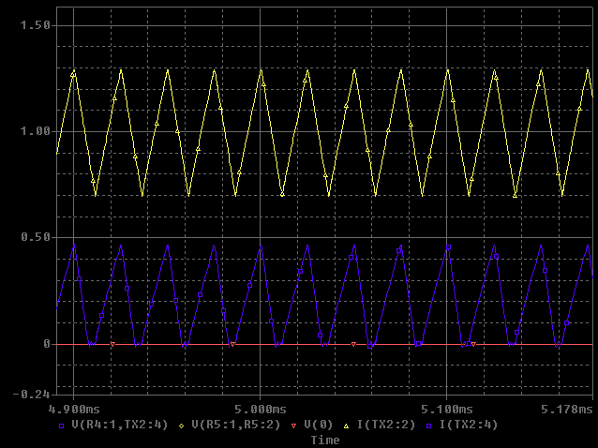Click the 5.178ms X-axis label
The image size is (598, 448).
tap(567, 410)
